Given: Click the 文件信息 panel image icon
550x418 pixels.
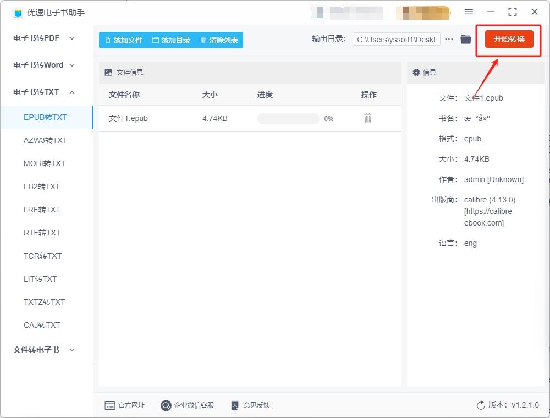Looking at the screenshot, I should [x=108, y=72].
